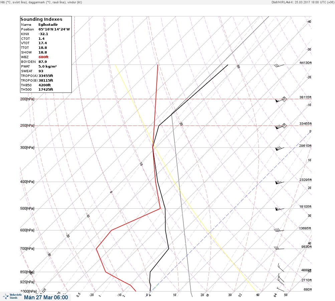Select the wind barb at the 400hPa level
The image size is (335, 301).
tap(280, 183)
